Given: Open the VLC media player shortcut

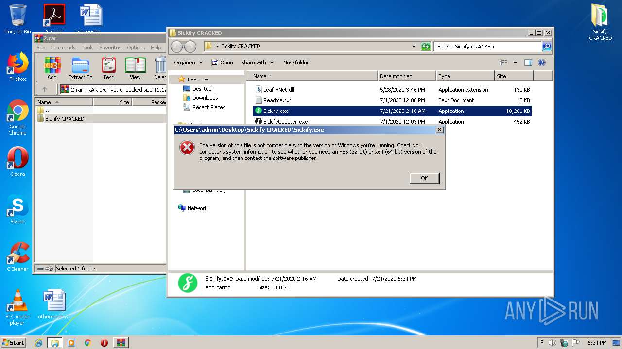Looking at the screenshot, I should pos(17,307).
